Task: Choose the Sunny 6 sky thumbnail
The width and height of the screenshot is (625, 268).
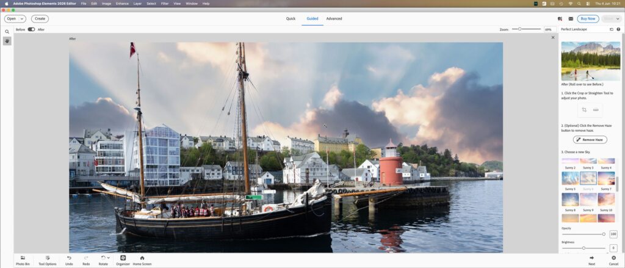Action: (588, 178)
